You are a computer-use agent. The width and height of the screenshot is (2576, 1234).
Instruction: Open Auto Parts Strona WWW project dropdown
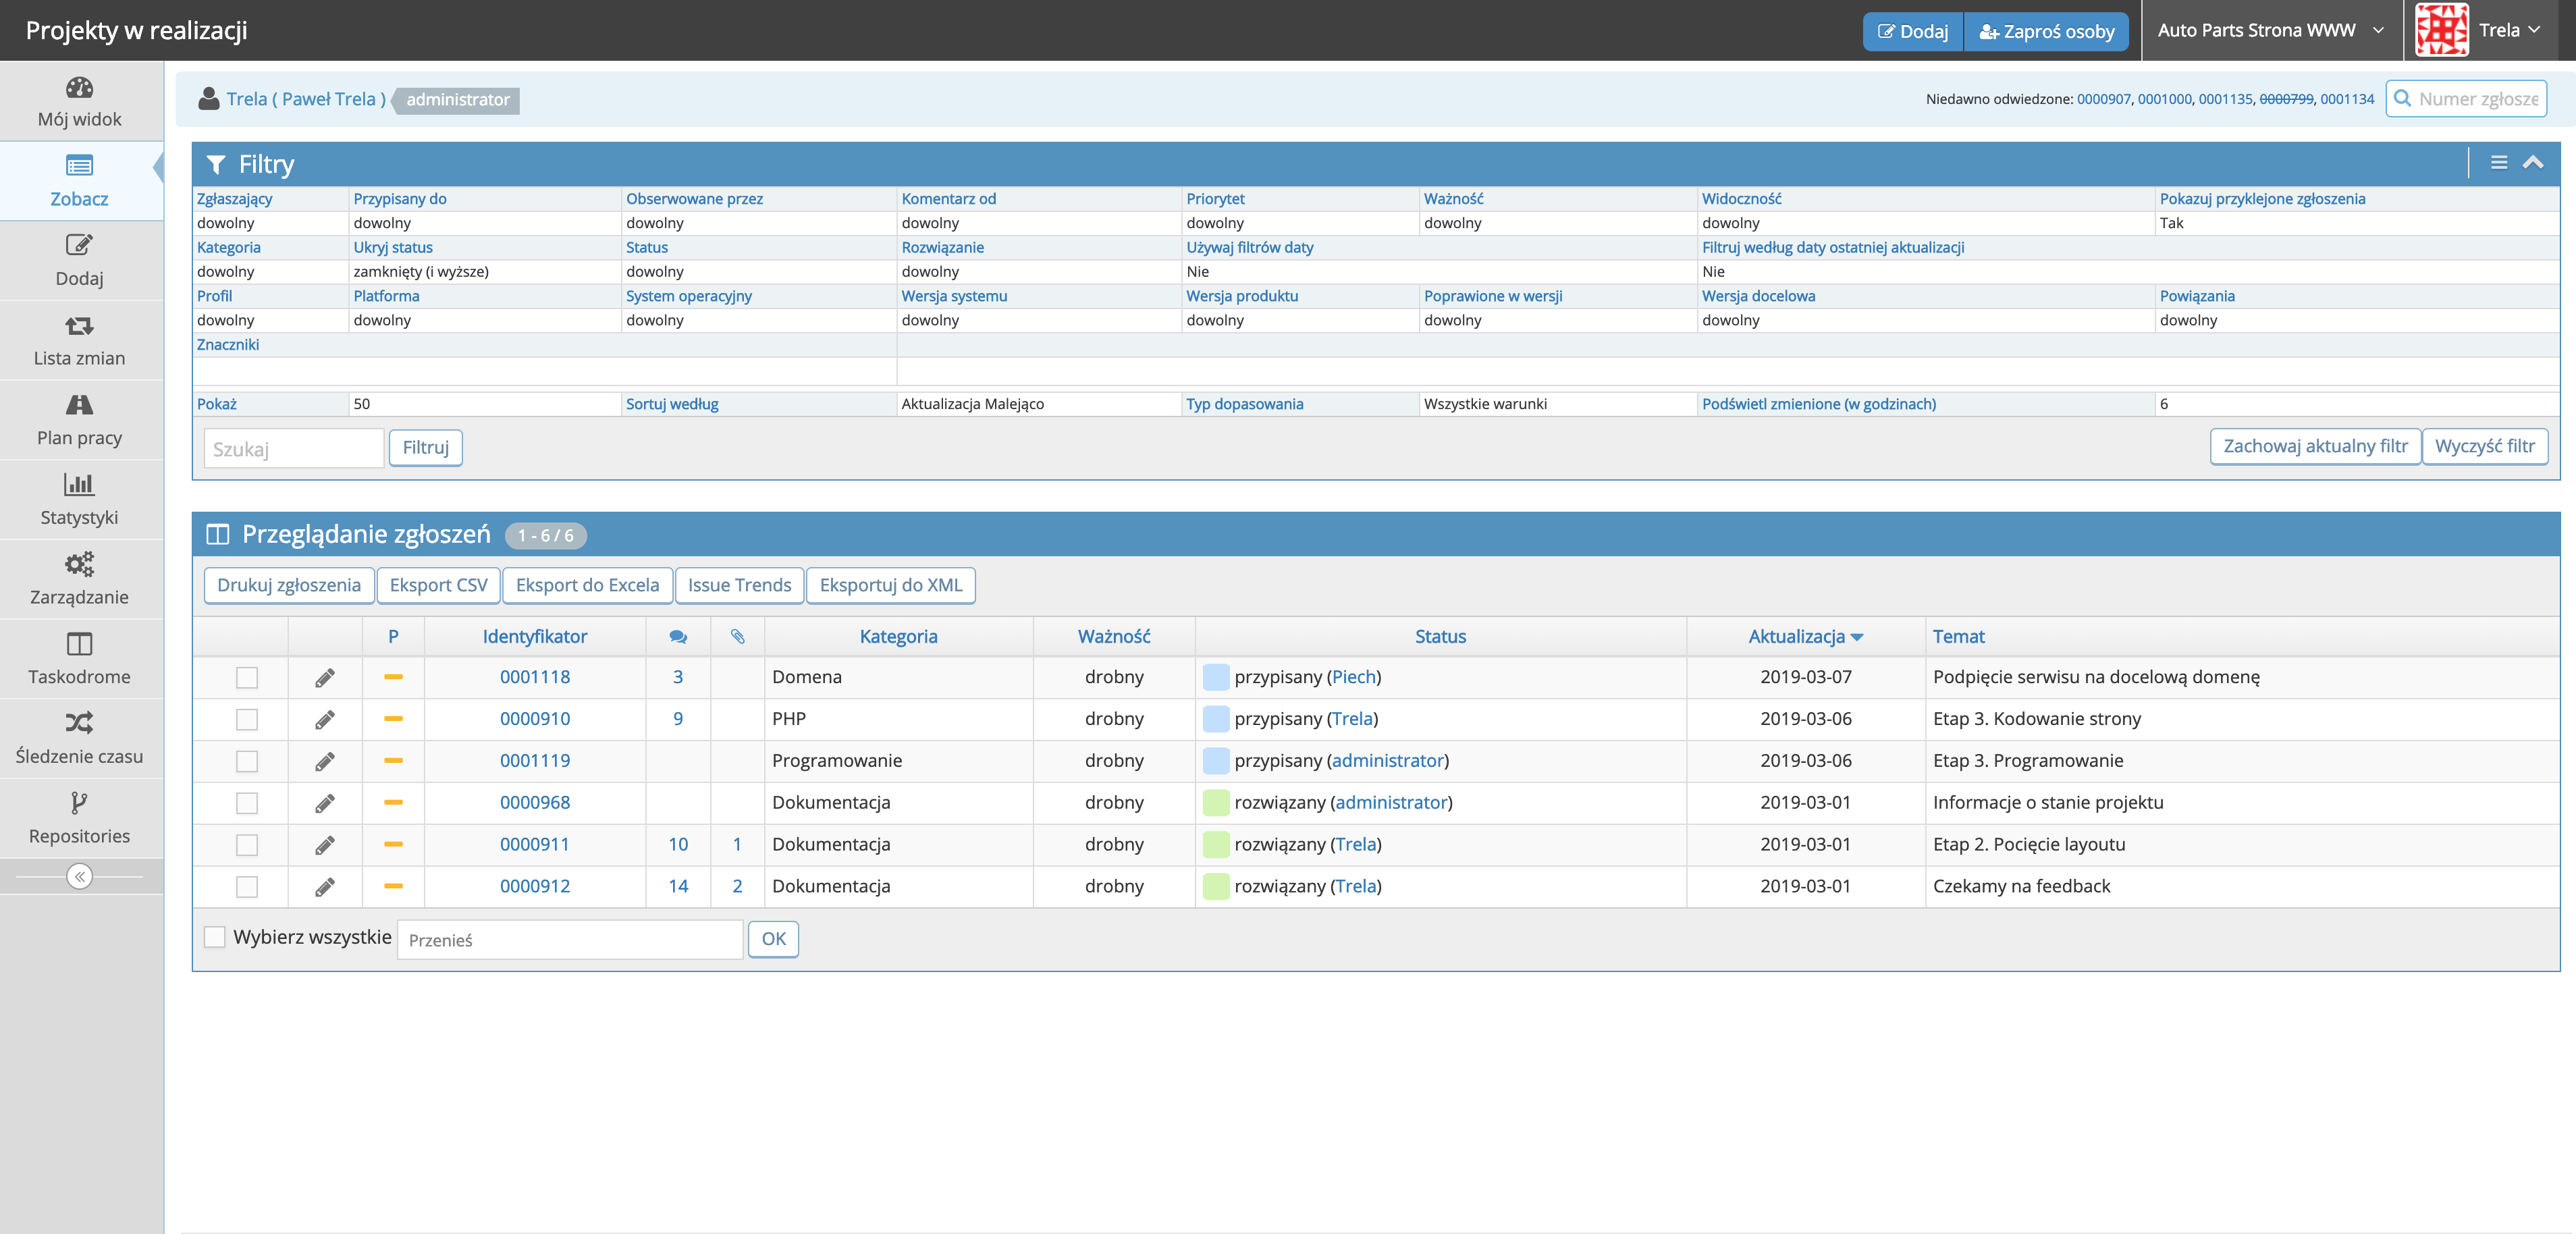(2270, 30)
